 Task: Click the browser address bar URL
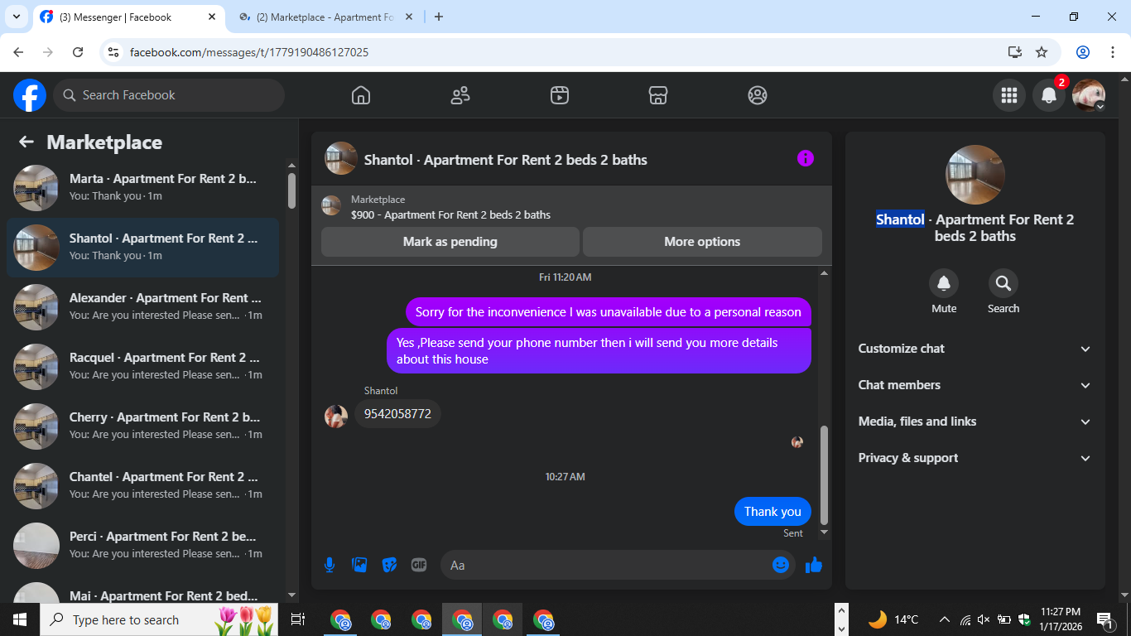[x=249, y=52]
